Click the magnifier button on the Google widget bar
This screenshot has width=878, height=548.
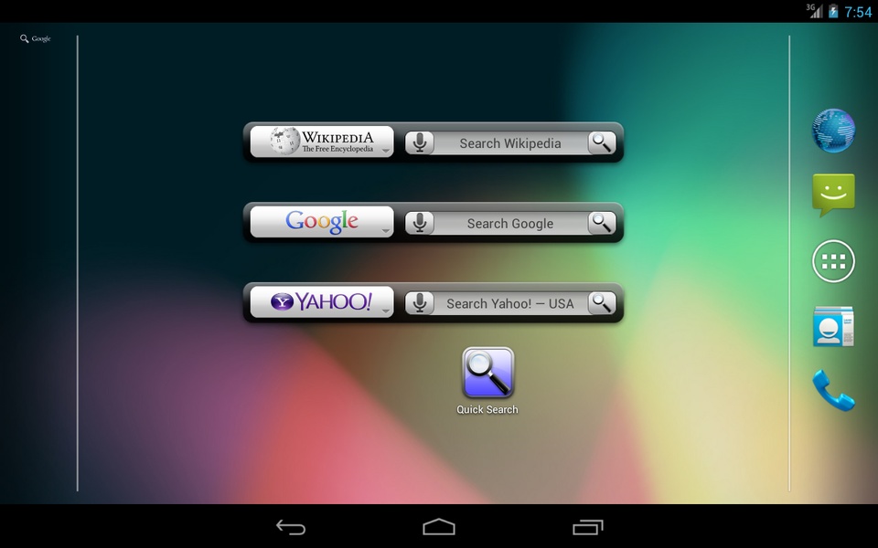pyautogui.click(x=602, y=223)
